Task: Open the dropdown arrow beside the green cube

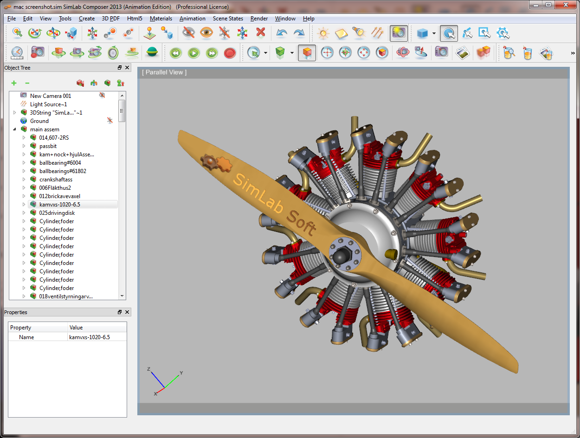Action: [292, 53]
